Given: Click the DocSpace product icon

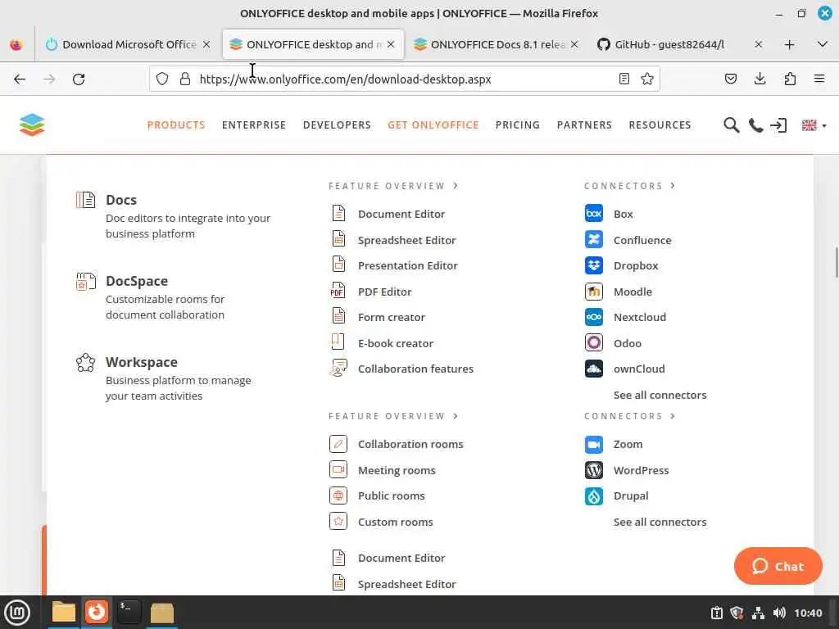Looking at the screenshot, I should (x=85, y=281).
